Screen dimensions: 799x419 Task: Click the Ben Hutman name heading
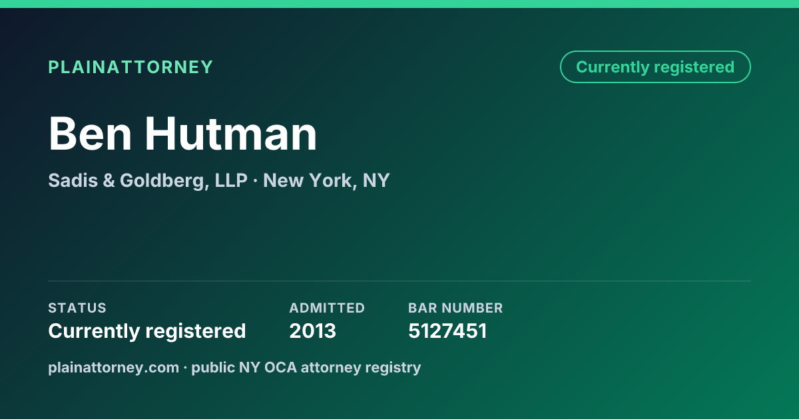(182, 134)
